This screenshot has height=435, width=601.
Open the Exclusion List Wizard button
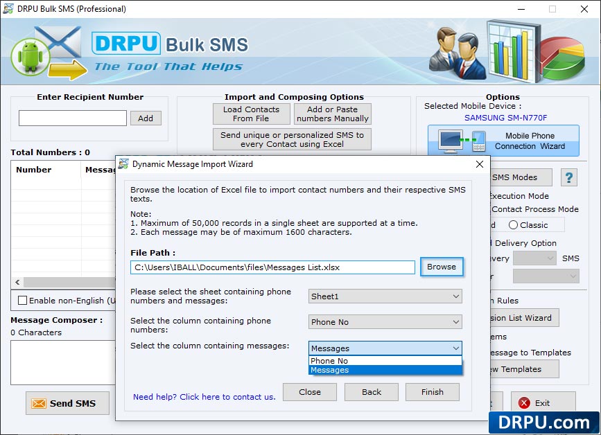[x=524, y=318]
